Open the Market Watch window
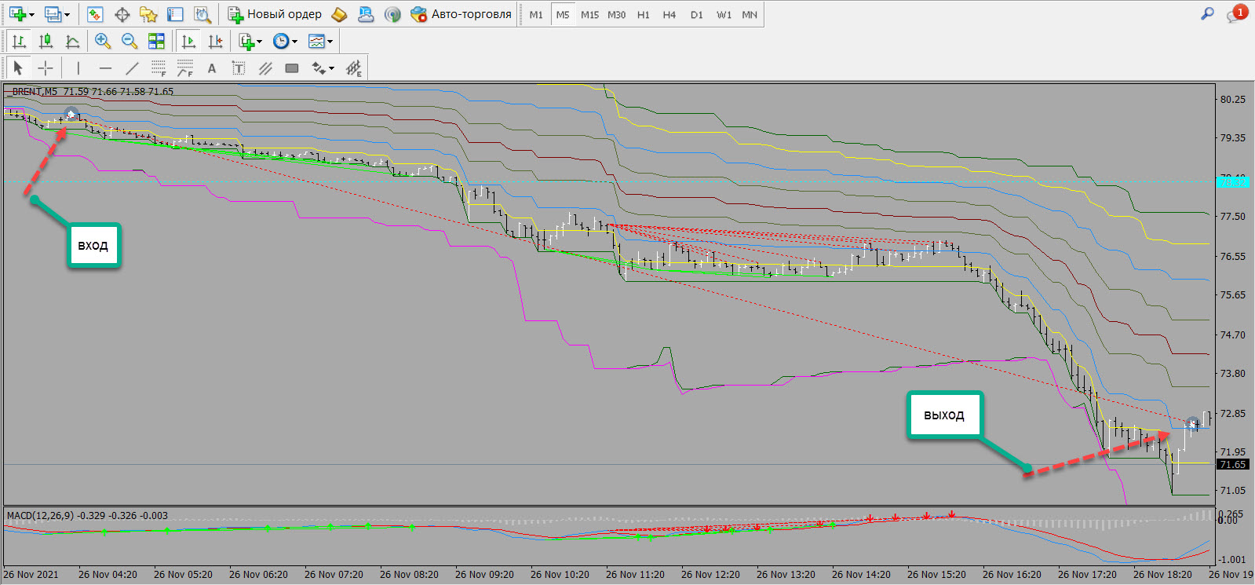 [96, 14]
